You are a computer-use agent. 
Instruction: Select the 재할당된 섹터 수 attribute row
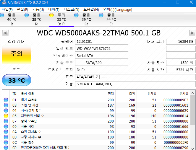96,116
